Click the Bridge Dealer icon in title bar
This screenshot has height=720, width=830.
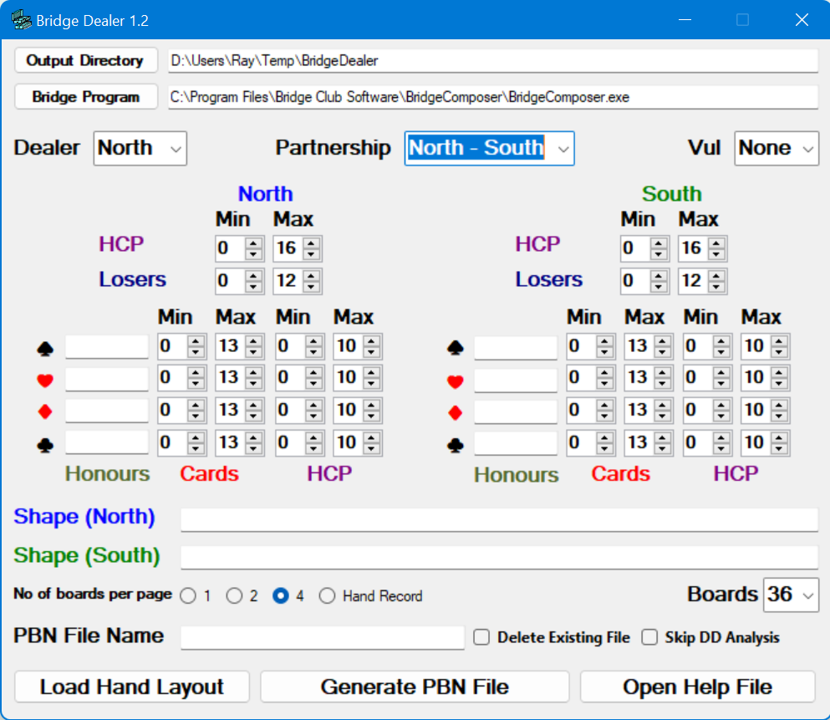(x=20, y=20)
